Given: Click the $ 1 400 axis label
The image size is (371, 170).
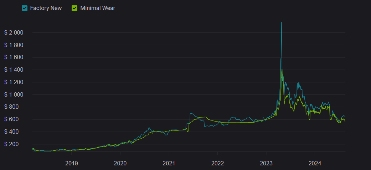Looking at the screenshot, I should pos(14,70).
